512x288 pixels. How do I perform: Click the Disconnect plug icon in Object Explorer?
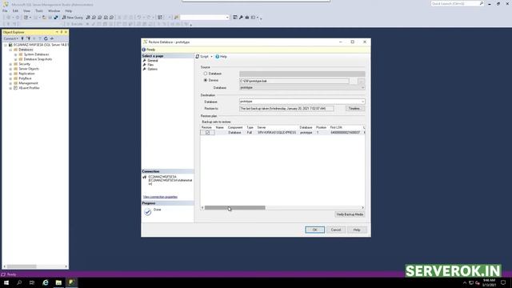[28, 38]
